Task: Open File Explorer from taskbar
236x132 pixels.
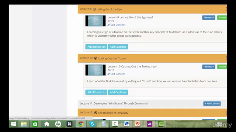Action: click(24, 124)
